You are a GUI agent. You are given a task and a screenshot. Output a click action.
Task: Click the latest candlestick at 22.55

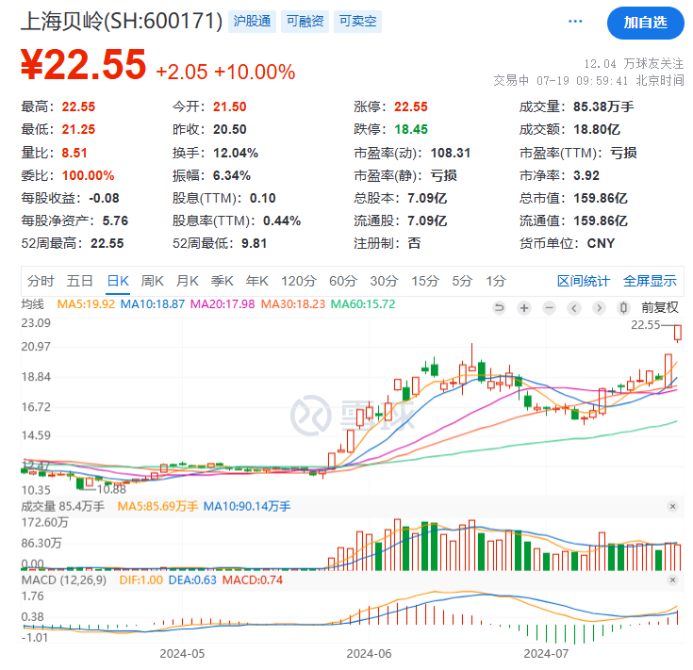[678, 333]
